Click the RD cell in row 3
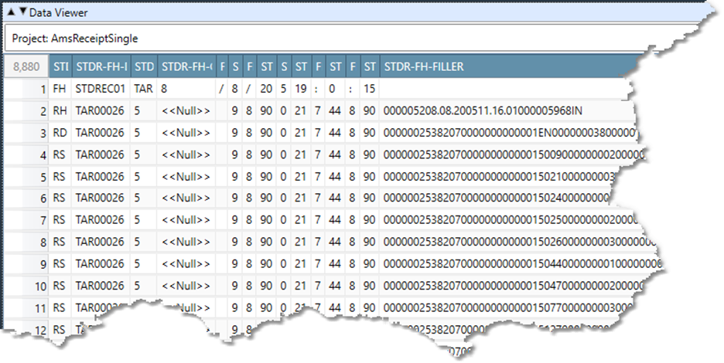 click(60, 133)
